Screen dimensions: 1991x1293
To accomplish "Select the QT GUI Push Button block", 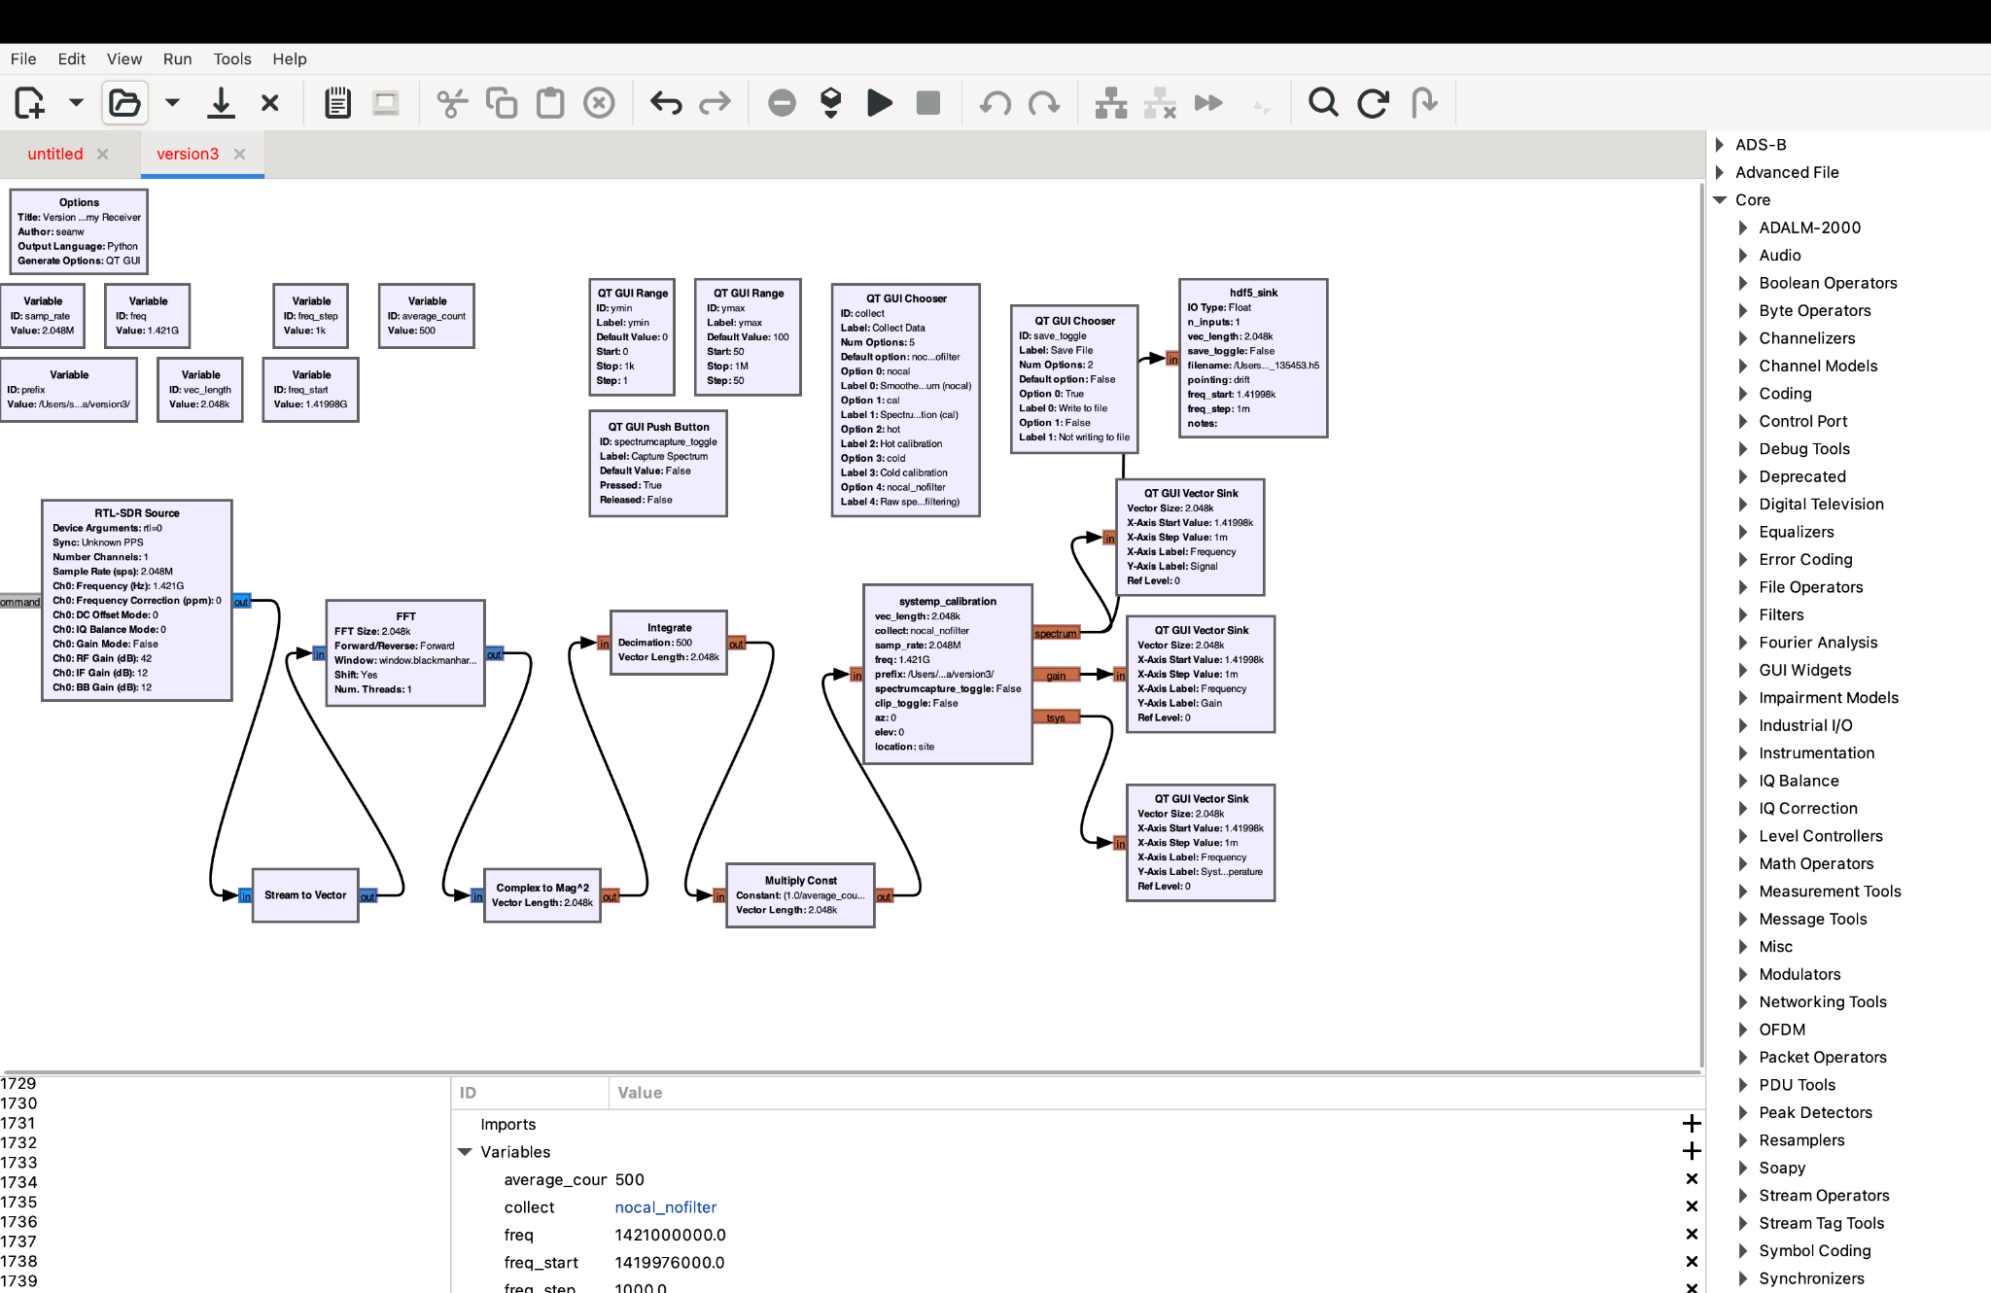I will 658,463.
